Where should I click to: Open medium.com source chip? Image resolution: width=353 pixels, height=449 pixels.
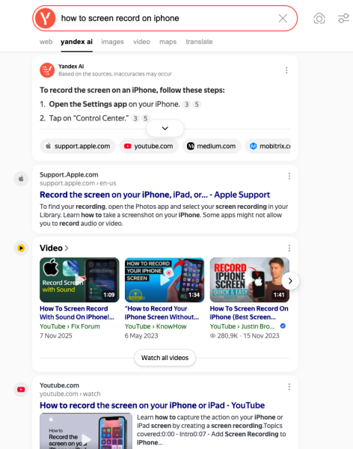point(212,146)
